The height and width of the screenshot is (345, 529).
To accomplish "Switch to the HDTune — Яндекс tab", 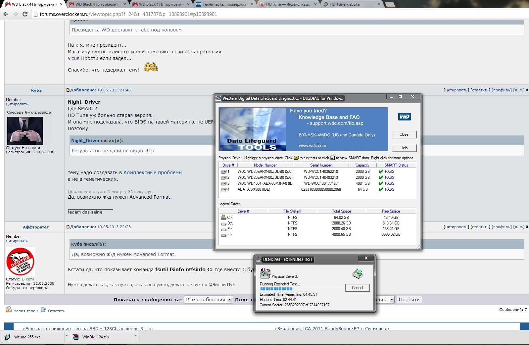I will tap(288, 4).
